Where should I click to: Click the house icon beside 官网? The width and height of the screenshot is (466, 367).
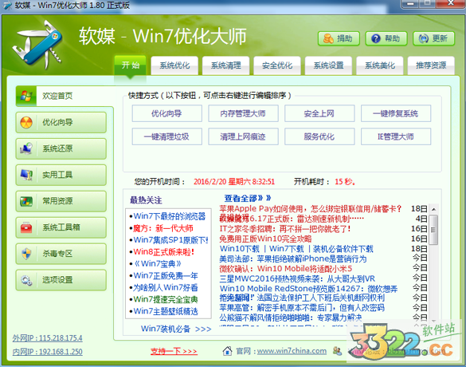click(227, 351)
